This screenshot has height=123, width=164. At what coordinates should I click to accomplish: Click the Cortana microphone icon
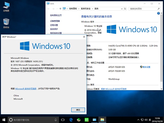[56, 120]
